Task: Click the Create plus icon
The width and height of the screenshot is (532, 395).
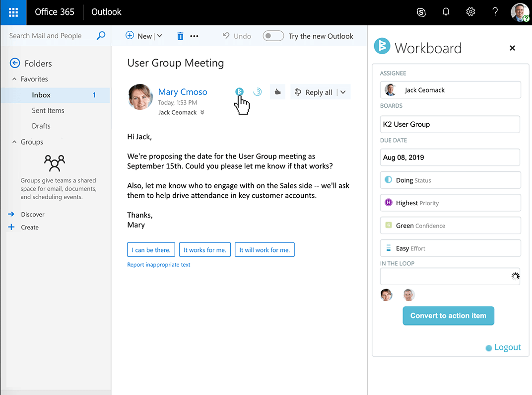Action: pos(11,227)
